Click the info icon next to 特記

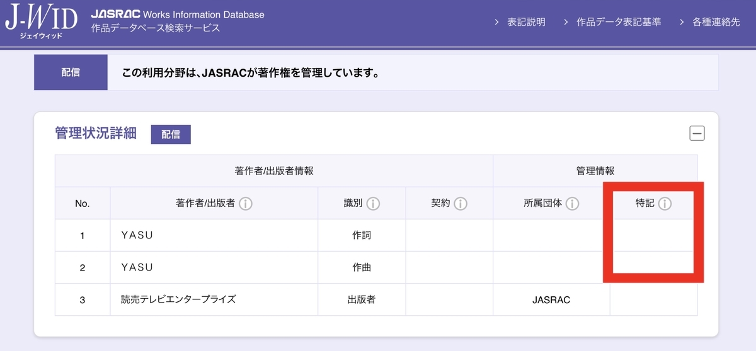pos(665,204)
